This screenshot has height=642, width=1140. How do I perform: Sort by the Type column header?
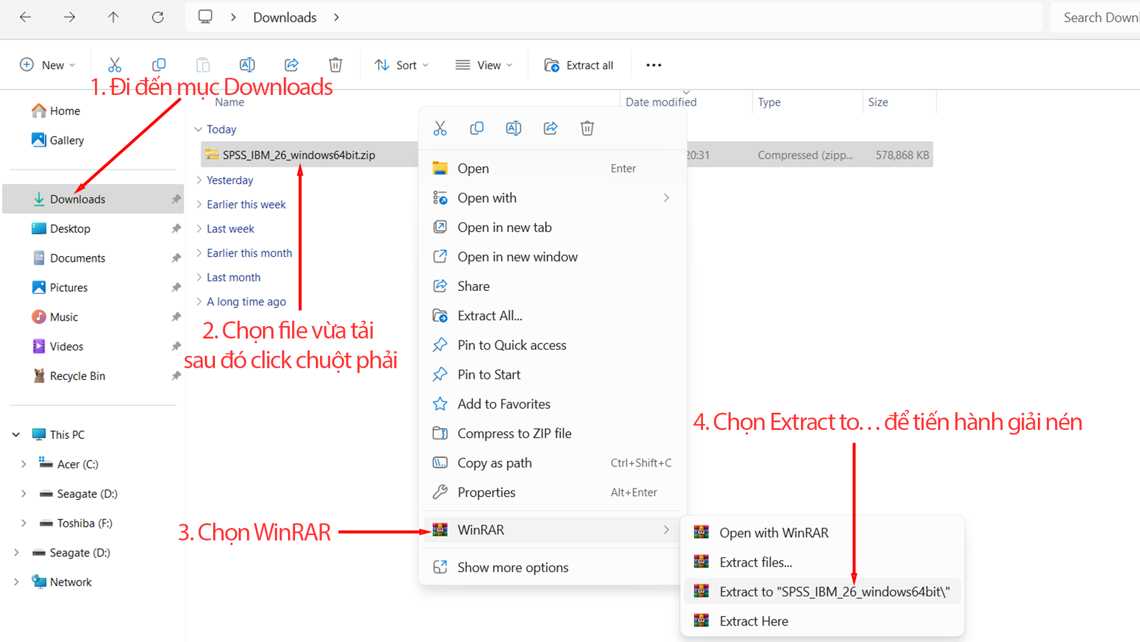807,102
